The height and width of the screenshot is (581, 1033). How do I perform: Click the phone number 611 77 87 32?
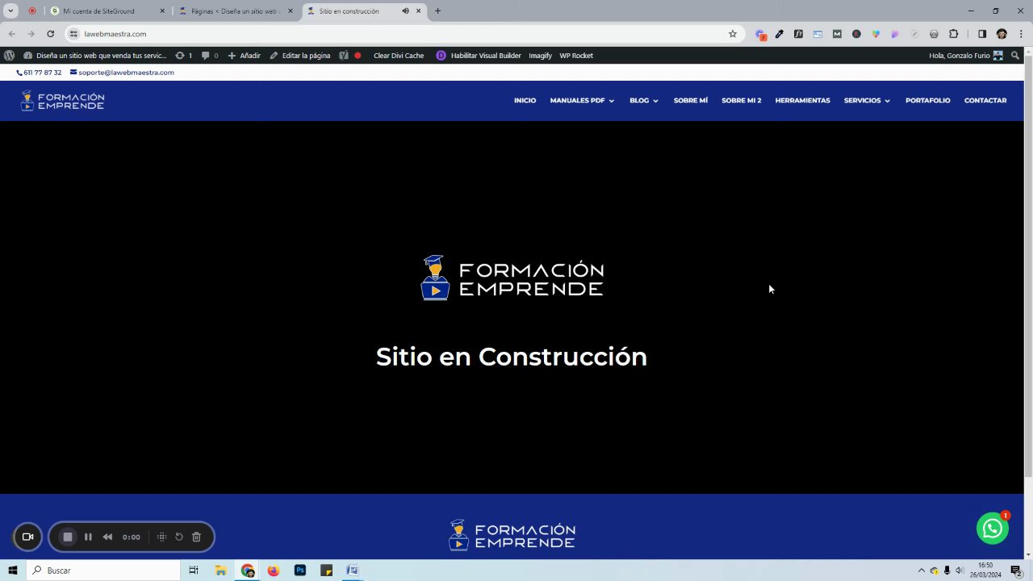pos(39,73)
